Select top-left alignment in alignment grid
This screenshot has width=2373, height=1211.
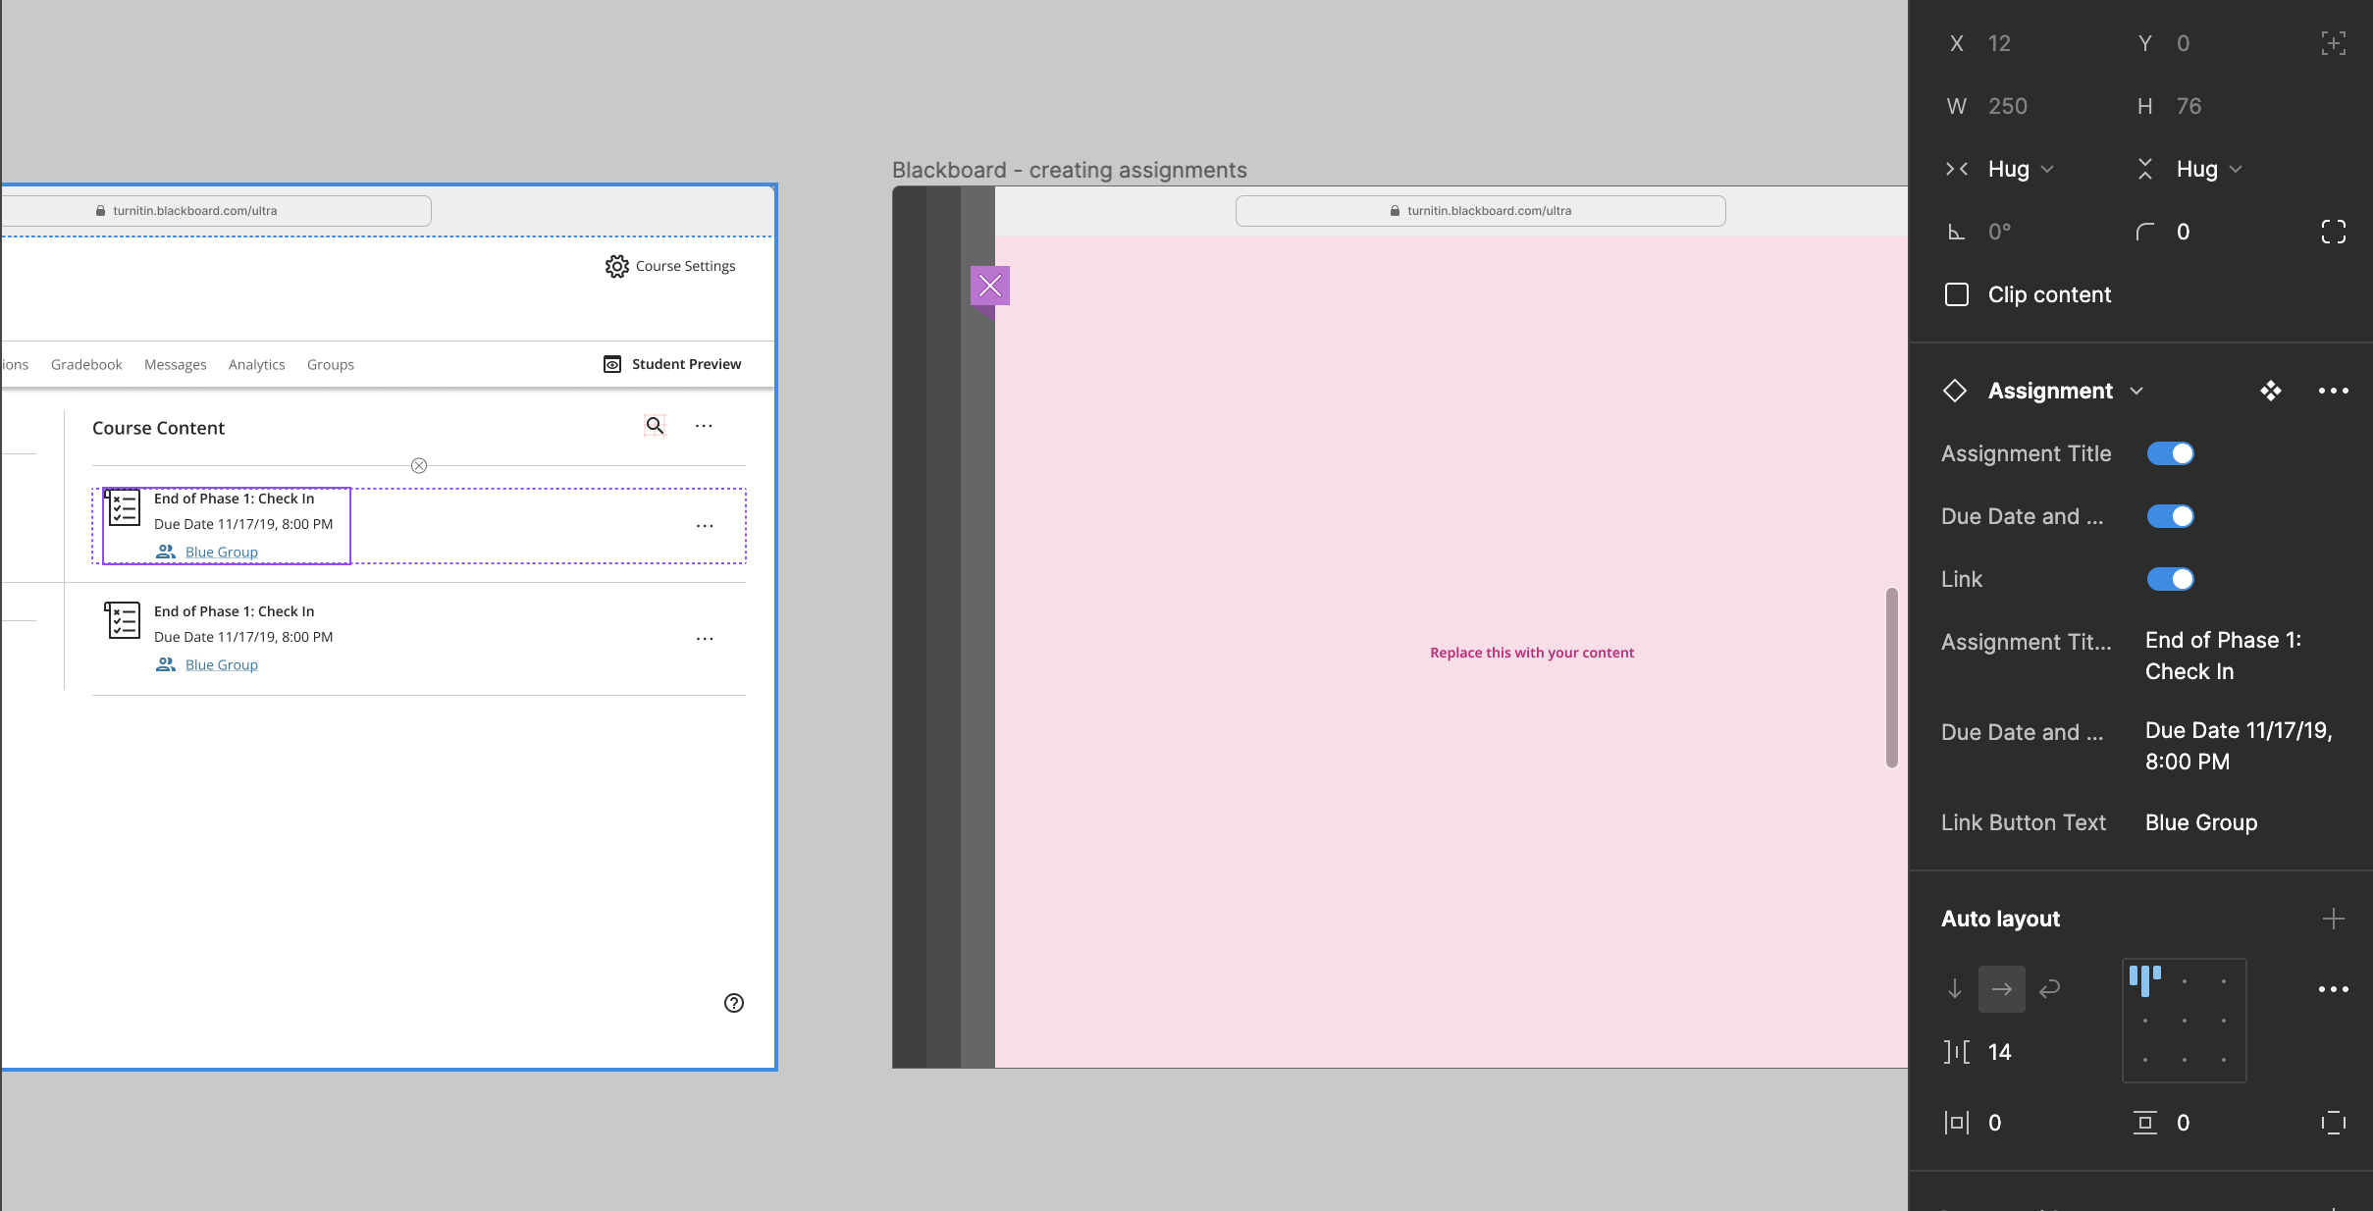pyautogui.click(x=2145, y=980)
